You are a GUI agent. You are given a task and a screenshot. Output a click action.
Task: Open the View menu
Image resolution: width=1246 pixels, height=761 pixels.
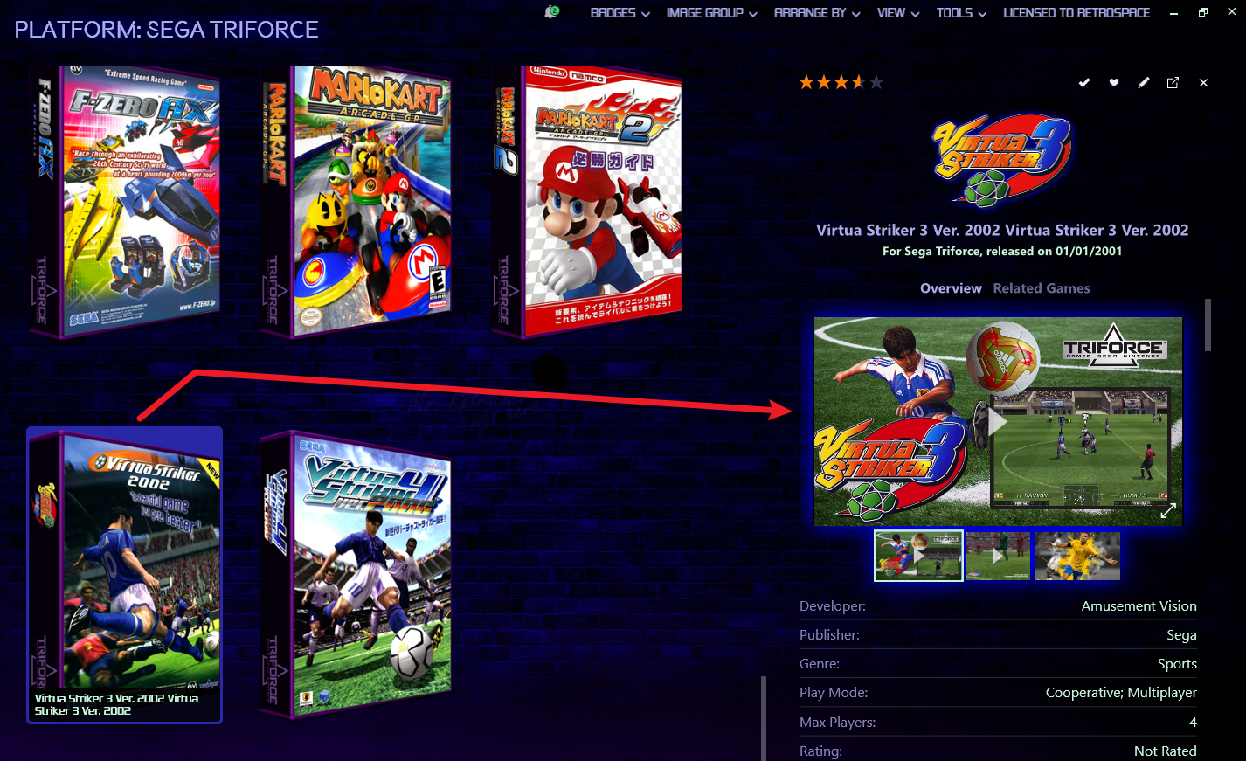(x=898, y=13)
